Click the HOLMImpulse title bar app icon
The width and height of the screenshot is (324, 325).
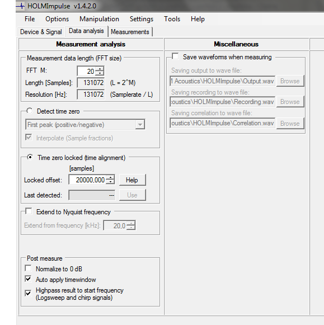[21, 6]
